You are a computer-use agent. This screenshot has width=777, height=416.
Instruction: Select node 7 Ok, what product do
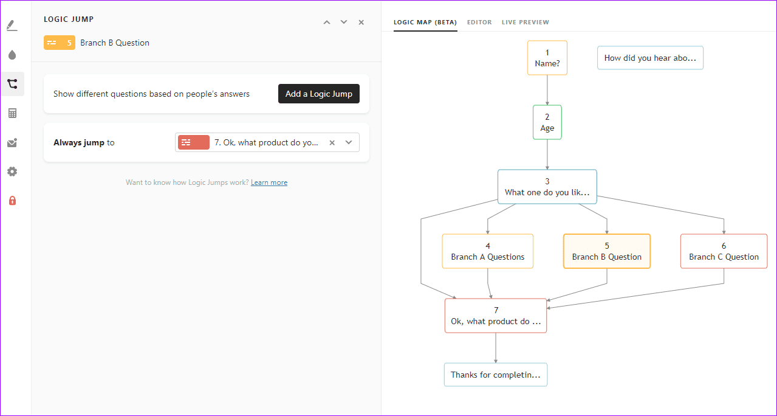coord(496,316)
